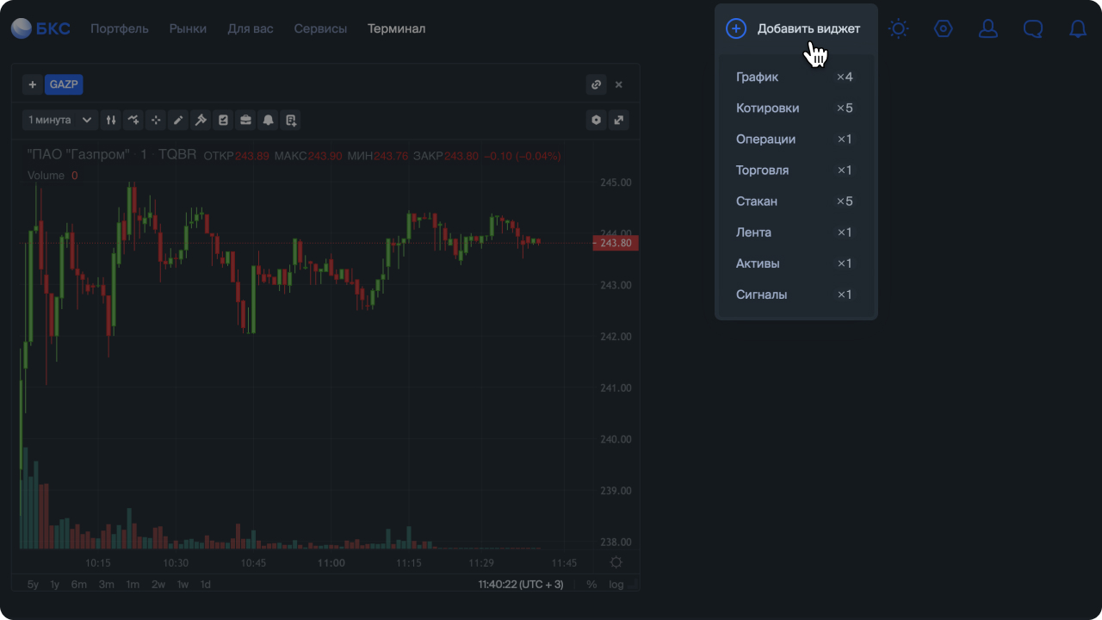Click the widget link chain icon
This screenshot has width=1102, height=620.
pyautogui.click(x=596, y=84)
